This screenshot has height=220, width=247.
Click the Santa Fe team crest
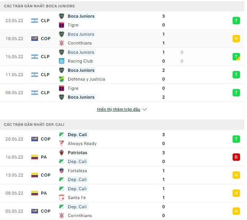click(x=62, y=198)
